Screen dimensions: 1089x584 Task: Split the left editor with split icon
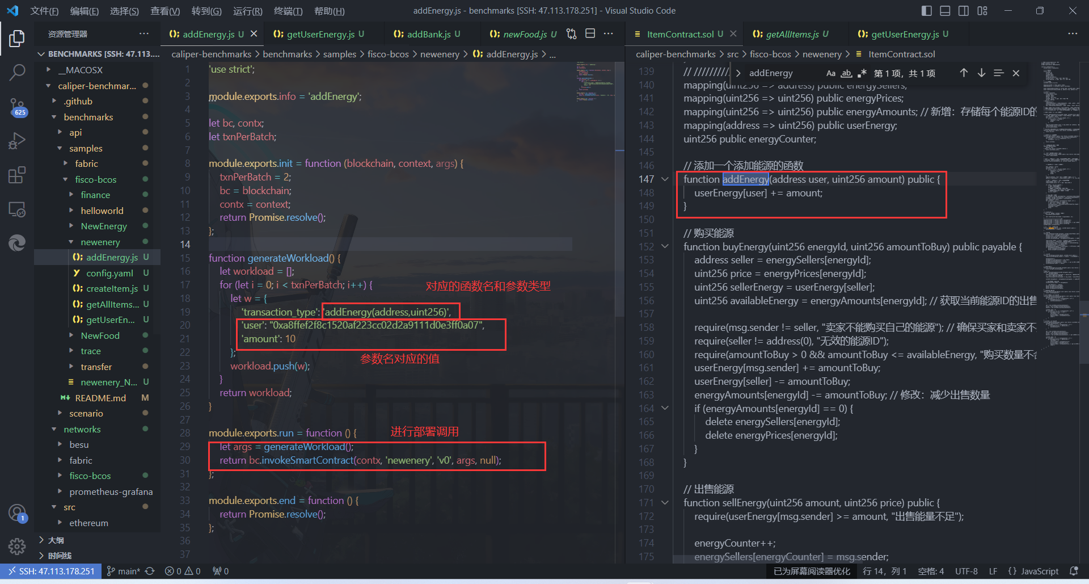tap(590, 34)
